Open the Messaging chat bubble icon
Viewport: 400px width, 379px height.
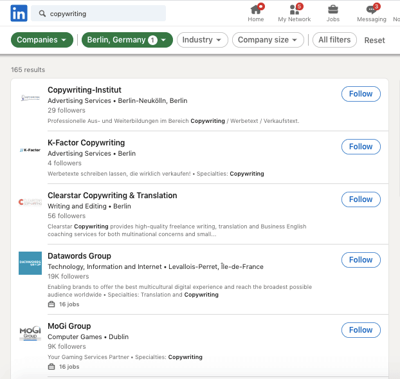[x=372, y=10]
